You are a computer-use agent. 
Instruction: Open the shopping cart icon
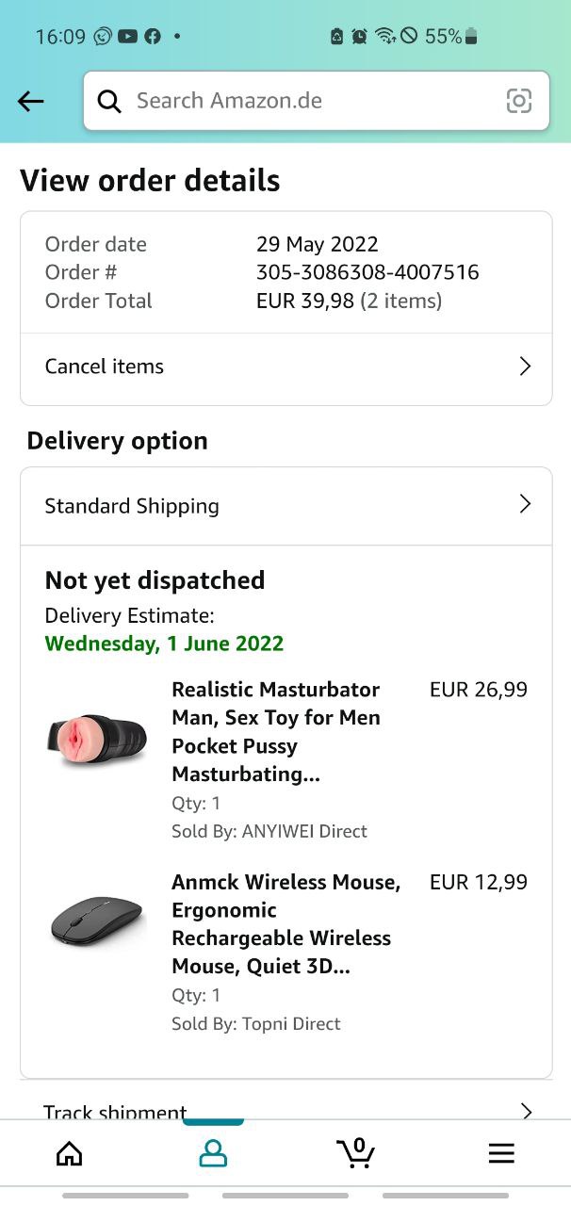click(x=356, y=1152)
